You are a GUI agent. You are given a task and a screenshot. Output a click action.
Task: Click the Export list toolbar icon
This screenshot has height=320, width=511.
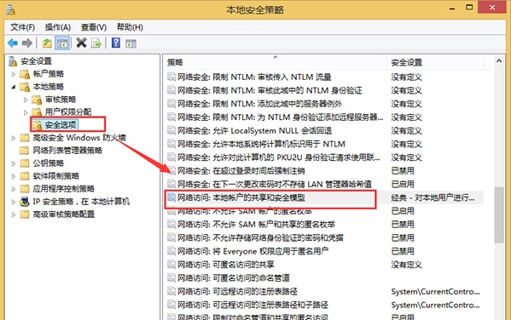pyautogui.click(x=96, y=43)
